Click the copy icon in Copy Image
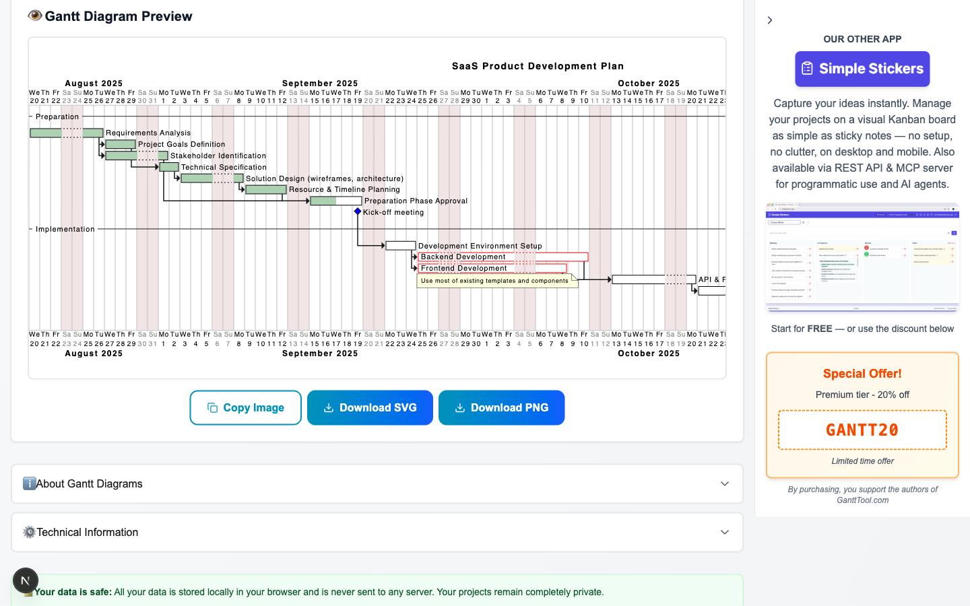 [212, 407]
